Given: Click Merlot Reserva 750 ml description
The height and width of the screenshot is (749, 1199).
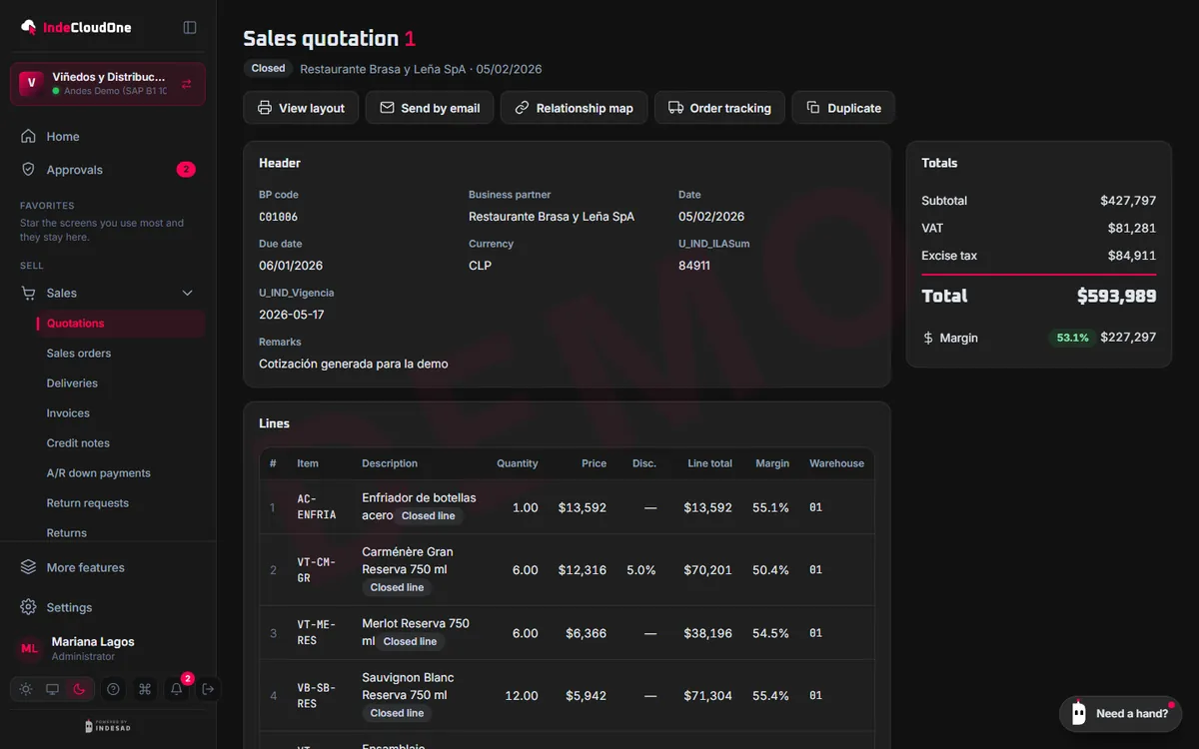Looking at the screenshot, I should pos(416,632).
